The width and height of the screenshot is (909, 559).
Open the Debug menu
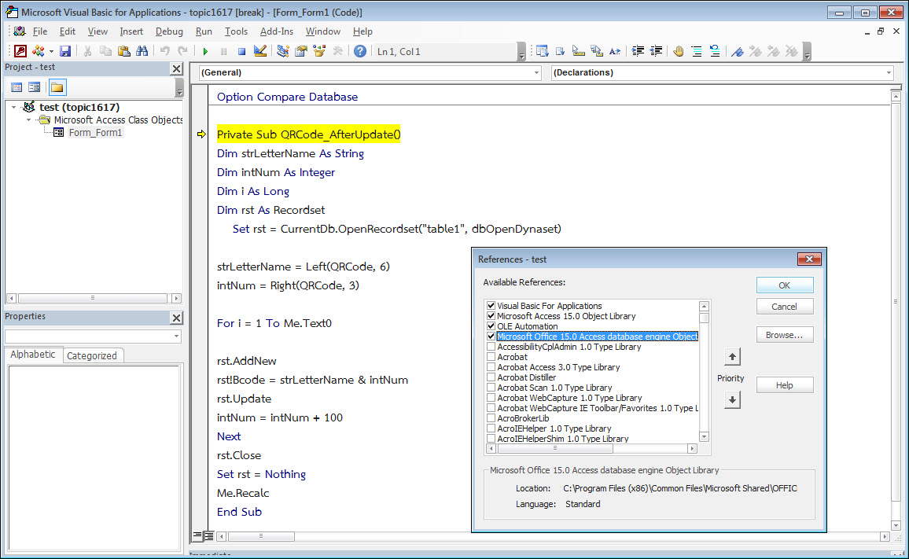click(x=169, y=31)
